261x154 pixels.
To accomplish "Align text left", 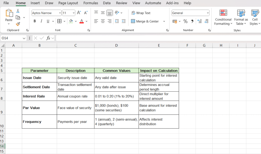I will [x=96, y=21].
